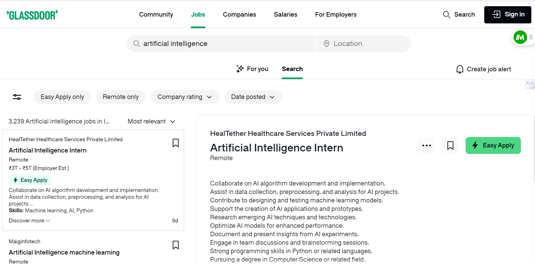Image resolution: width=535 pixels, height=265 pixels.
Task: Expand Discover more on HealTether card
Action: (x=29, y=220)
